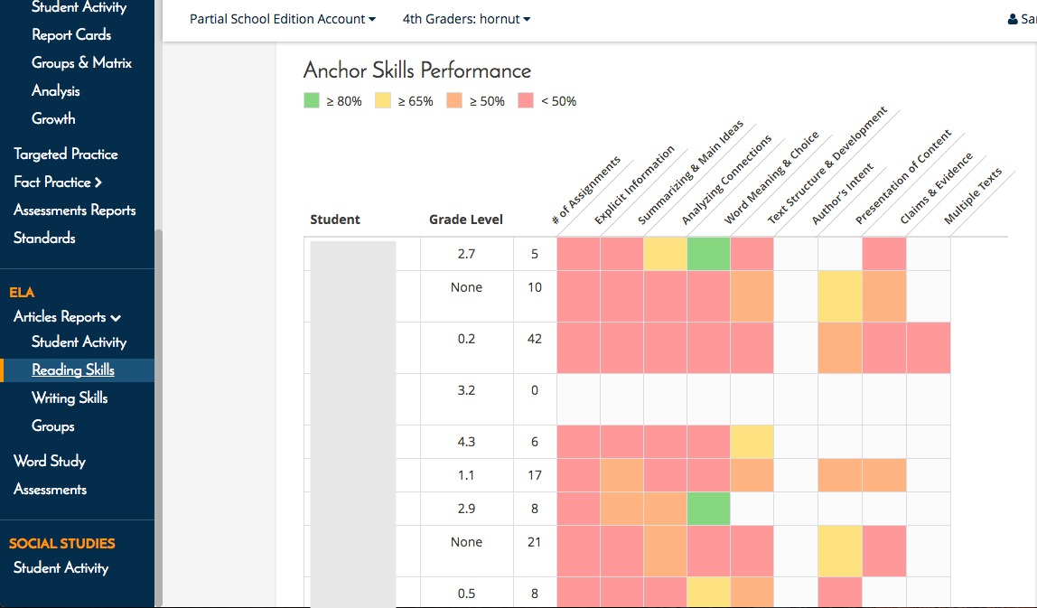Viewport: 1037px width, 608px height.
Task: Switch to Writing Skills report
Action: pos(70,398)
